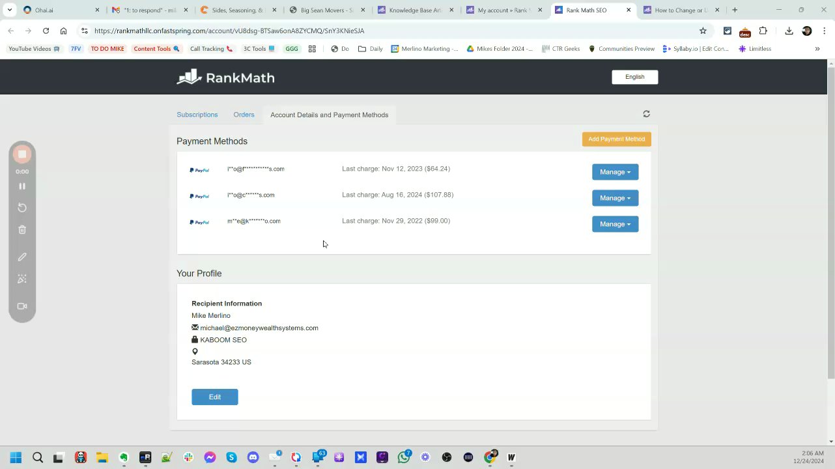
Task: Open a new browser tab
Action: (x=735, y=10)
